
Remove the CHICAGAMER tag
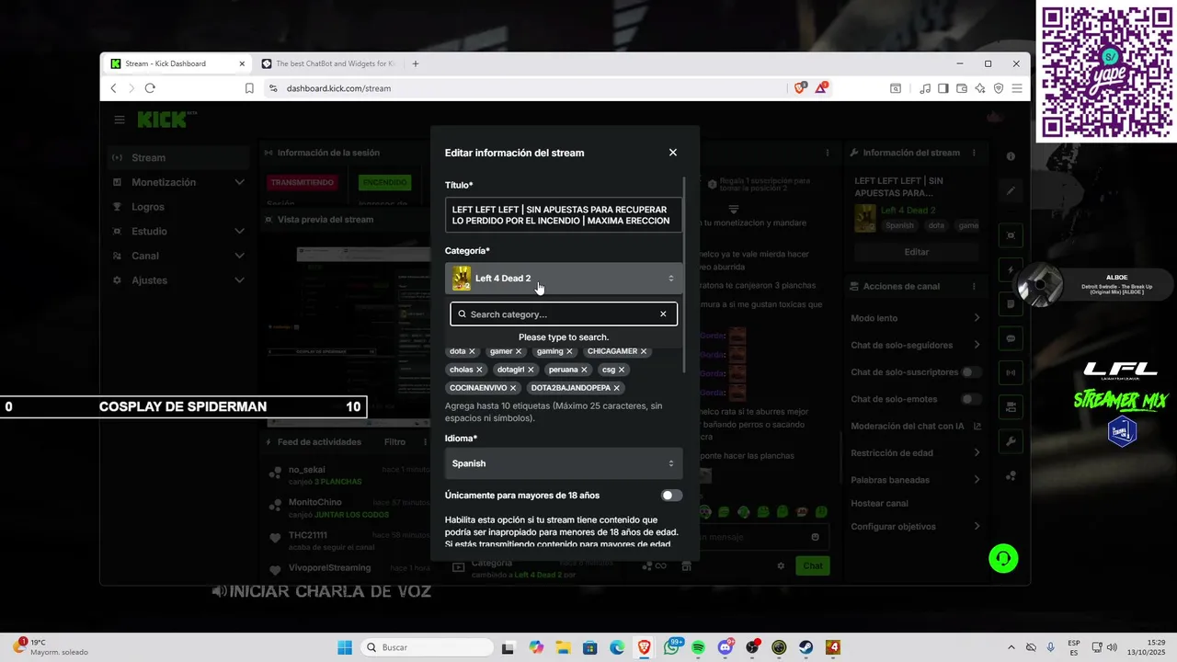coord(644,351)
